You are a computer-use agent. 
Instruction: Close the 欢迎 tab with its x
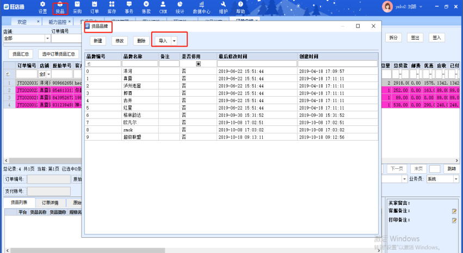(x=38, y=22)
